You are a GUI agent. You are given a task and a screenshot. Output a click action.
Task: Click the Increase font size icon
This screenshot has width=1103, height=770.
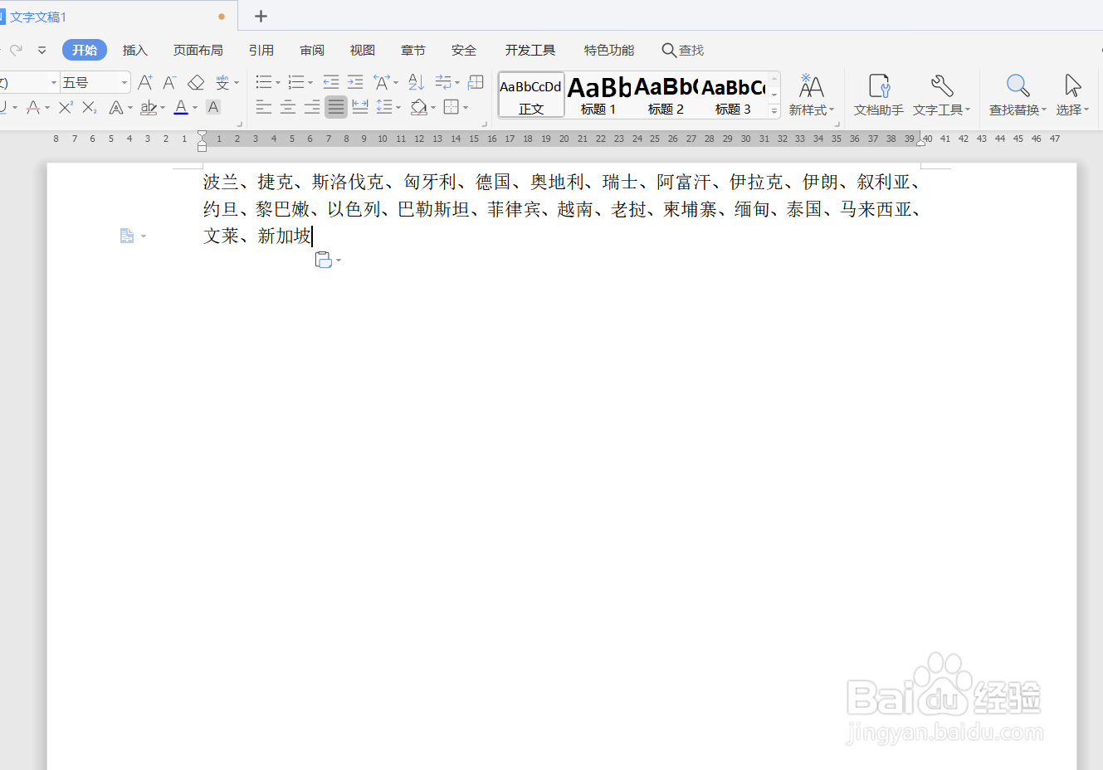pyautogui.click(x=145, y=82)
